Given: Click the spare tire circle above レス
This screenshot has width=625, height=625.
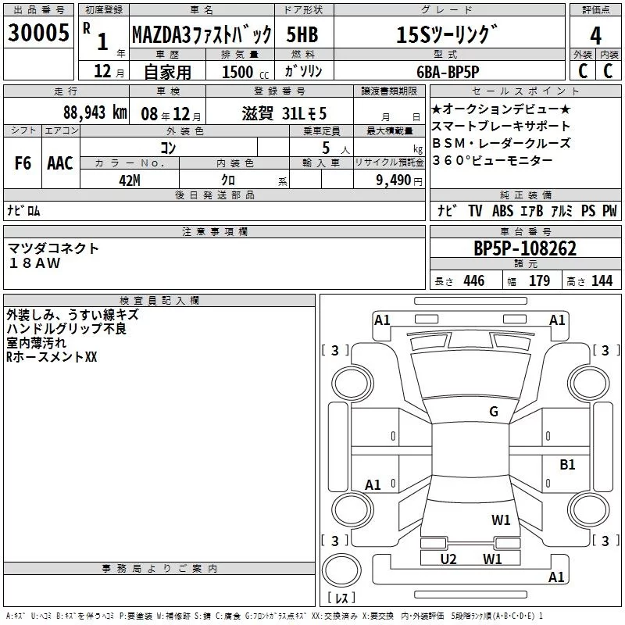Looking at the screenshot, I should point(341,570).
